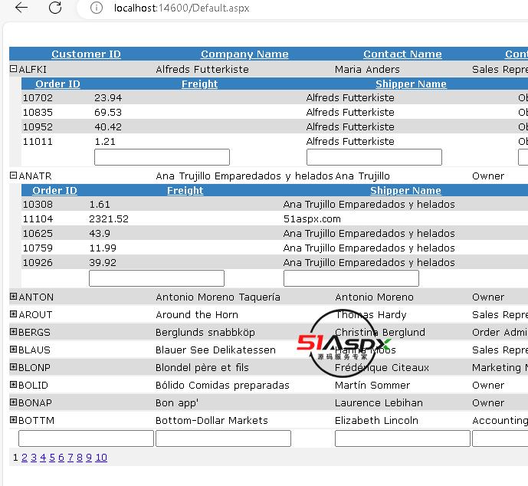Expand the BLAUS customer row

pyautogui.click(x=13, y=350)
